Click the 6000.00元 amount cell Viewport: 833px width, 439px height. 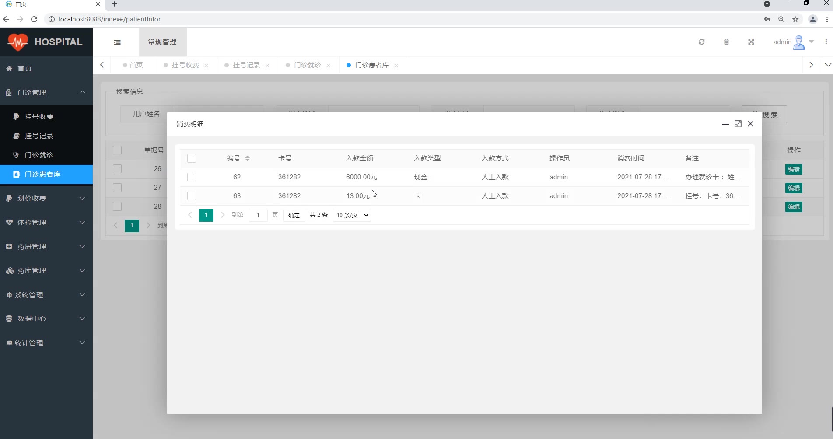[361, 177]
